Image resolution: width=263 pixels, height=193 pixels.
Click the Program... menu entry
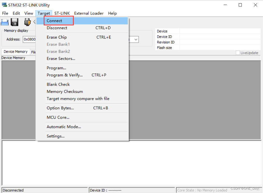tap(82, 68)
